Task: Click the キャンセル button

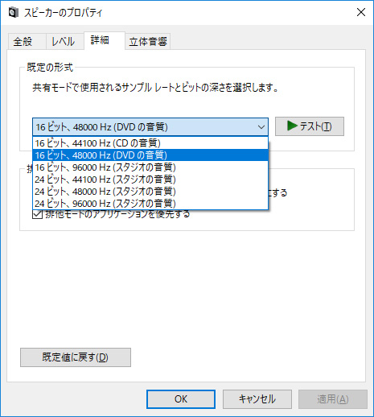Action: click(x=257, y=399)
